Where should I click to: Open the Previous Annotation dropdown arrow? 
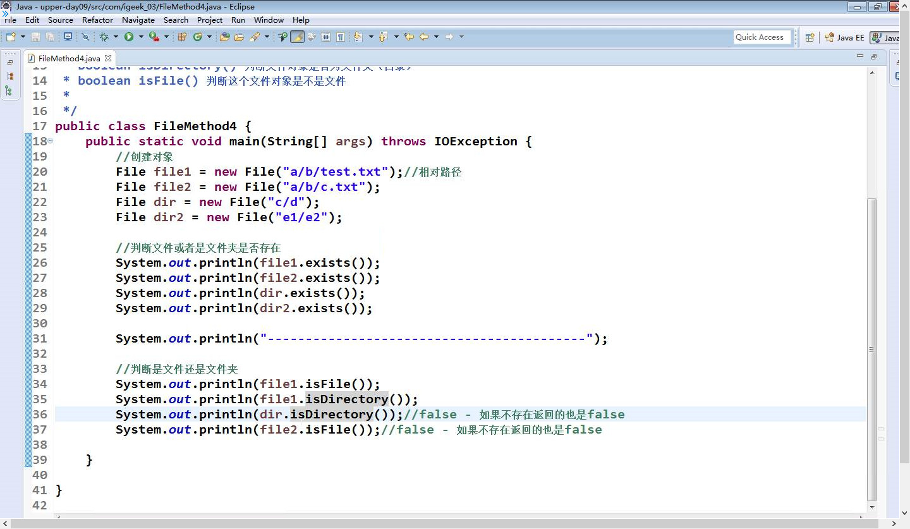[x=396, y=37]
